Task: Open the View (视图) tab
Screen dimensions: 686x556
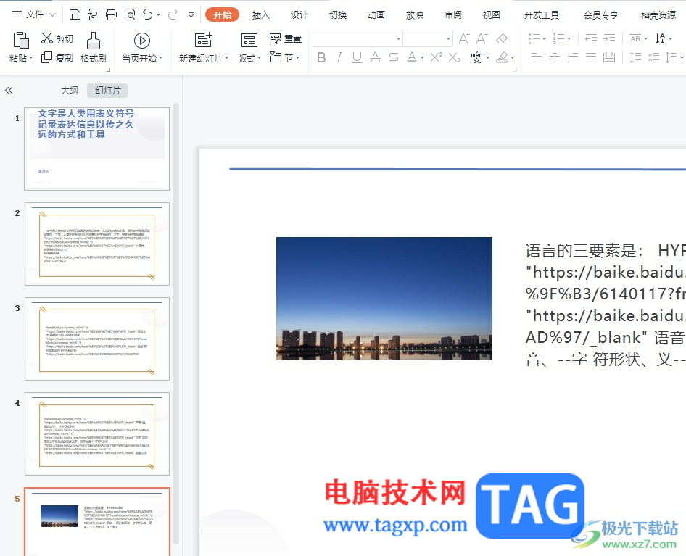Action: [492, 15]
